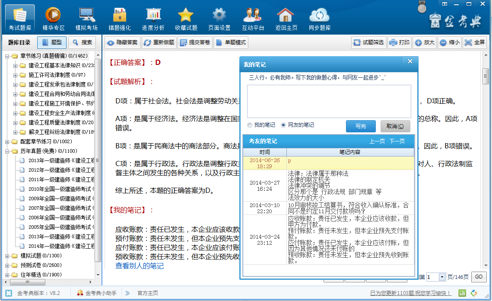Screen dimensions: 492x301
Task: Click the title bar menu dropdown icon
Action: pyautogui.click(x=444, y=4)
